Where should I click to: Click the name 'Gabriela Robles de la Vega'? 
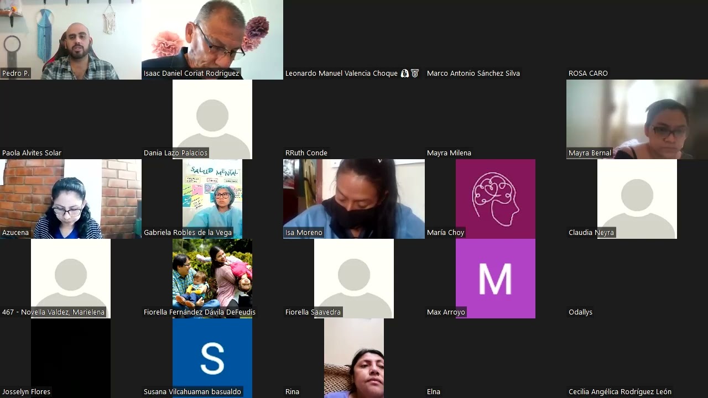[x=188, y=232]
